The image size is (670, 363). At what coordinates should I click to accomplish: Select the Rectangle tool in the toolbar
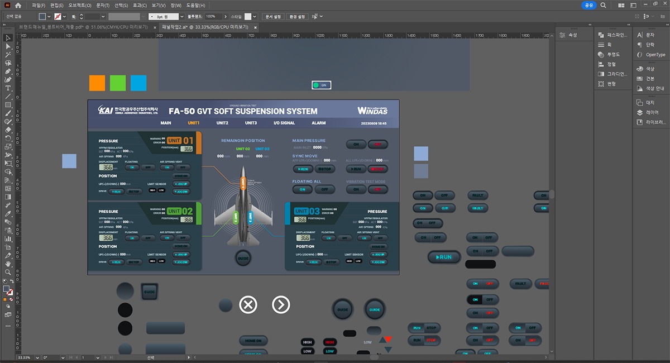click(8, 105)
